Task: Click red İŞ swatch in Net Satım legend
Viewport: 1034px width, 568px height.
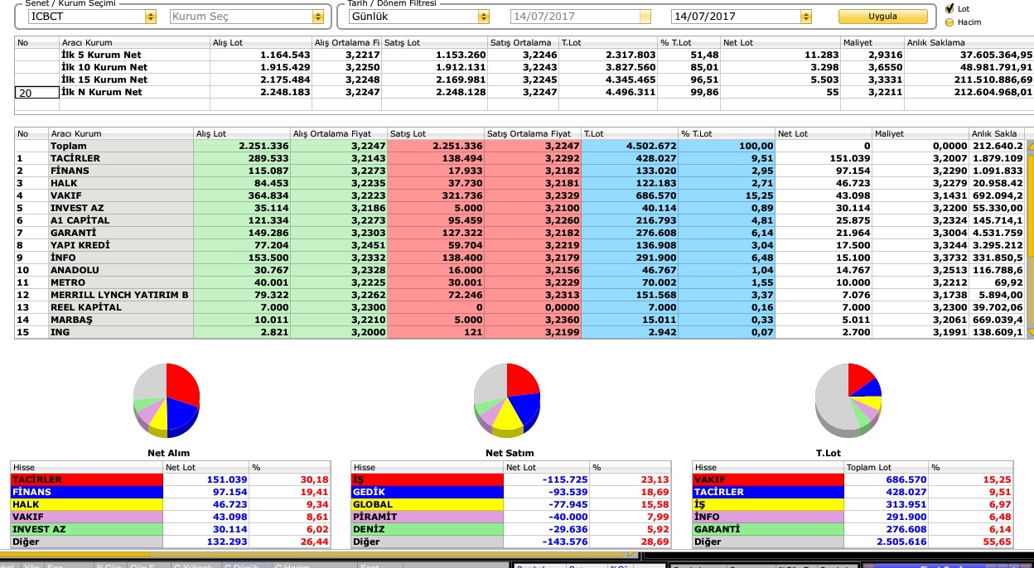Action: [x=428, y=479]
